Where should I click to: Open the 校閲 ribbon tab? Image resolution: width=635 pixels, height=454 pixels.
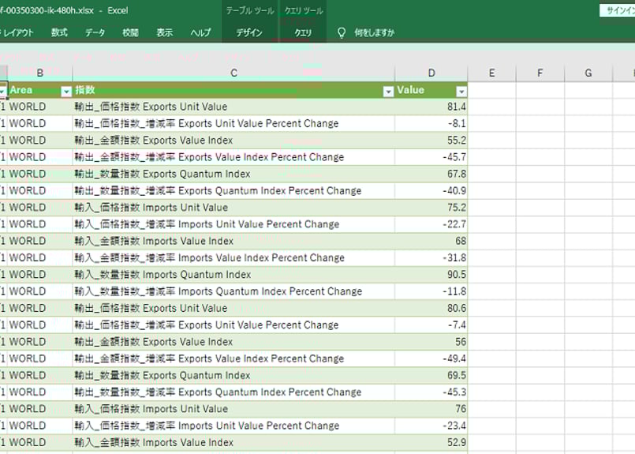[x=130, y=33]
